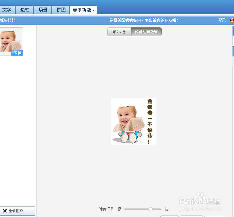Click the 重新抠图 button
Screen dimensions: 234x217
(x=17, y=211)
